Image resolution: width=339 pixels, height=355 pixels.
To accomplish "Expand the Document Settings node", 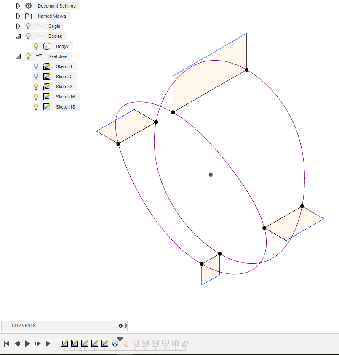I will 19,6.
